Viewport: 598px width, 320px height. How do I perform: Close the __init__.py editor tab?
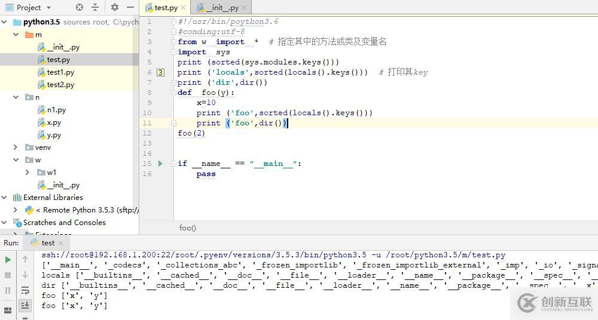pyautogui.click(x=244, y=8)
